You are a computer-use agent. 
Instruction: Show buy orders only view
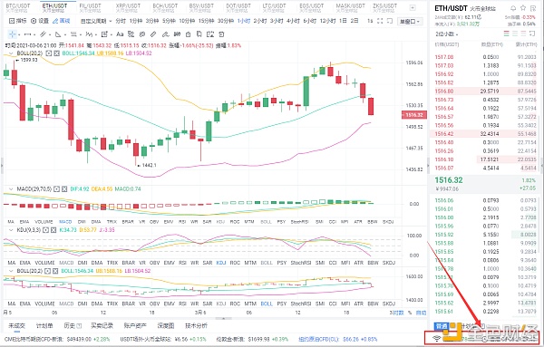click(515, 34)
